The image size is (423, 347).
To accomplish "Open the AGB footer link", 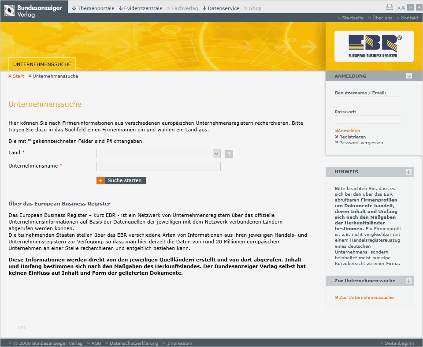I will (x=94, y=343).
